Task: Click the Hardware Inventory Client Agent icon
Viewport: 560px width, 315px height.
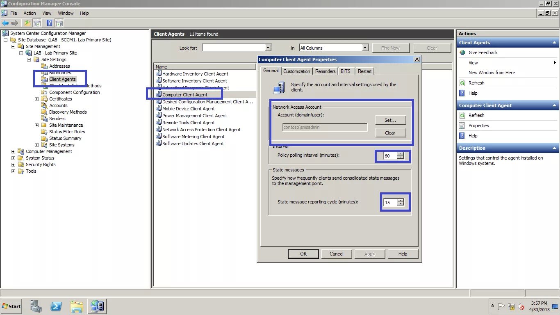Action: click(159, 74)
